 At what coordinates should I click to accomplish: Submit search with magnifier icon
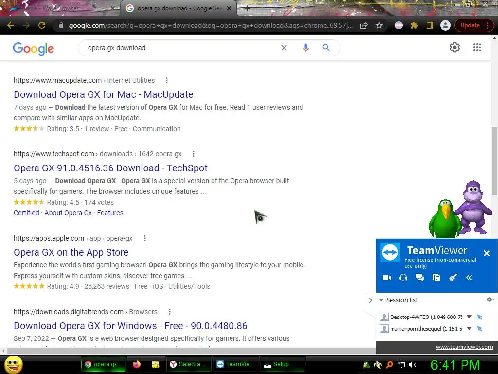tap(326, 48)
